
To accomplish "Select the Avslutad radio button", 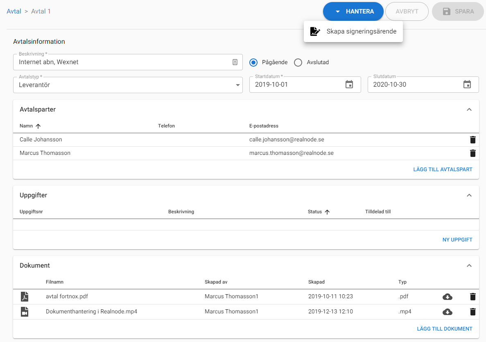I will [x=298, y=63].
